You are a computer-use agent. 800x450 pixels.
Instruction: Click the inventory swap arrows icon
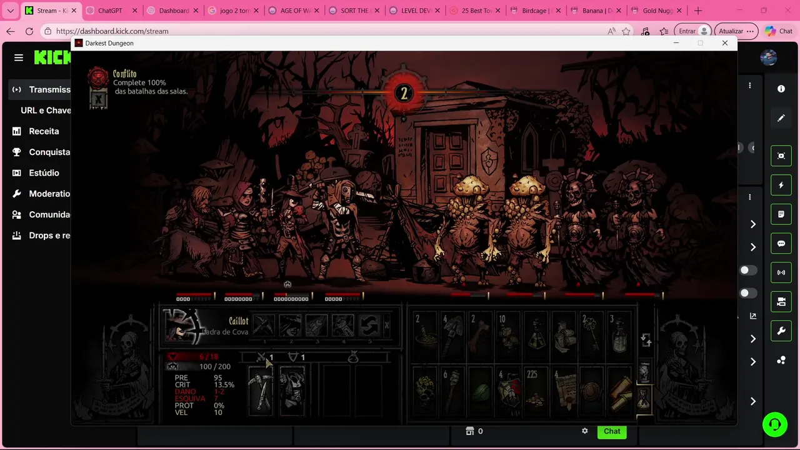(x=646, y=339)
